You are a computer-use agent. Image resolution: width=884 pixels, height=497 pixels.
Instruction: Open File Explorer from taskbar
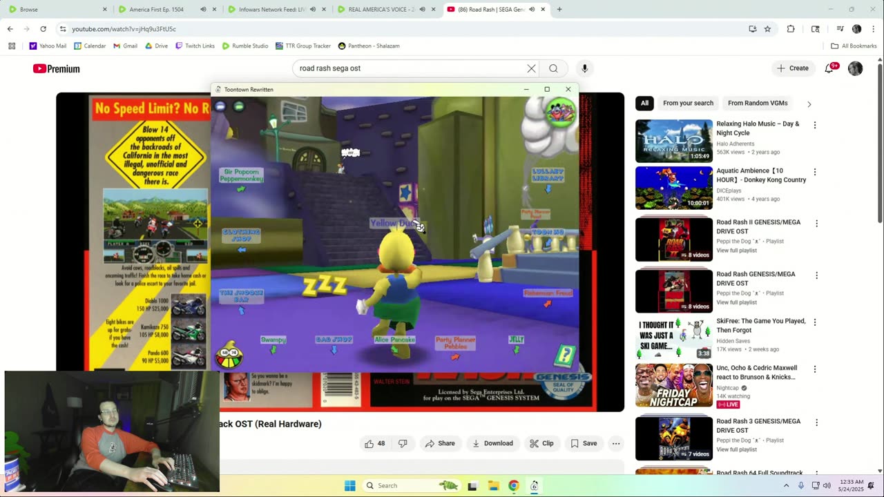(493, 485)
